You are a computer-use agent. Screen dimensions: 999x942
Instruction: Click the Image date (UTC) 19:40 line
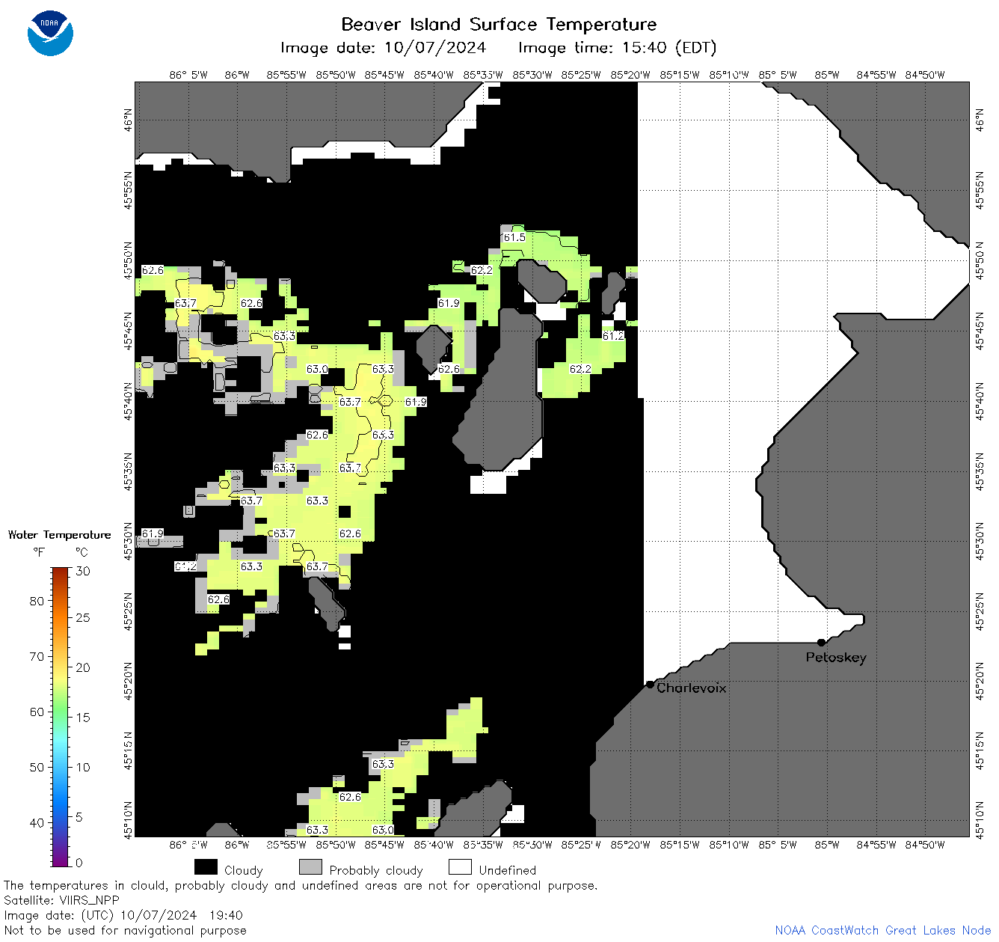(123, 915)
